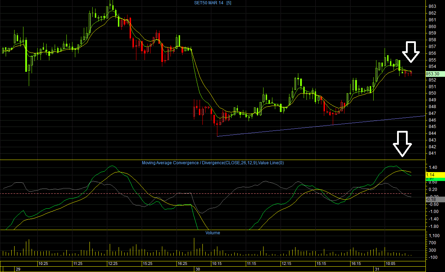Screen dimensions: 445x272
Task: Click the 16:15 time axis marker
Action: tap(356, 264)
